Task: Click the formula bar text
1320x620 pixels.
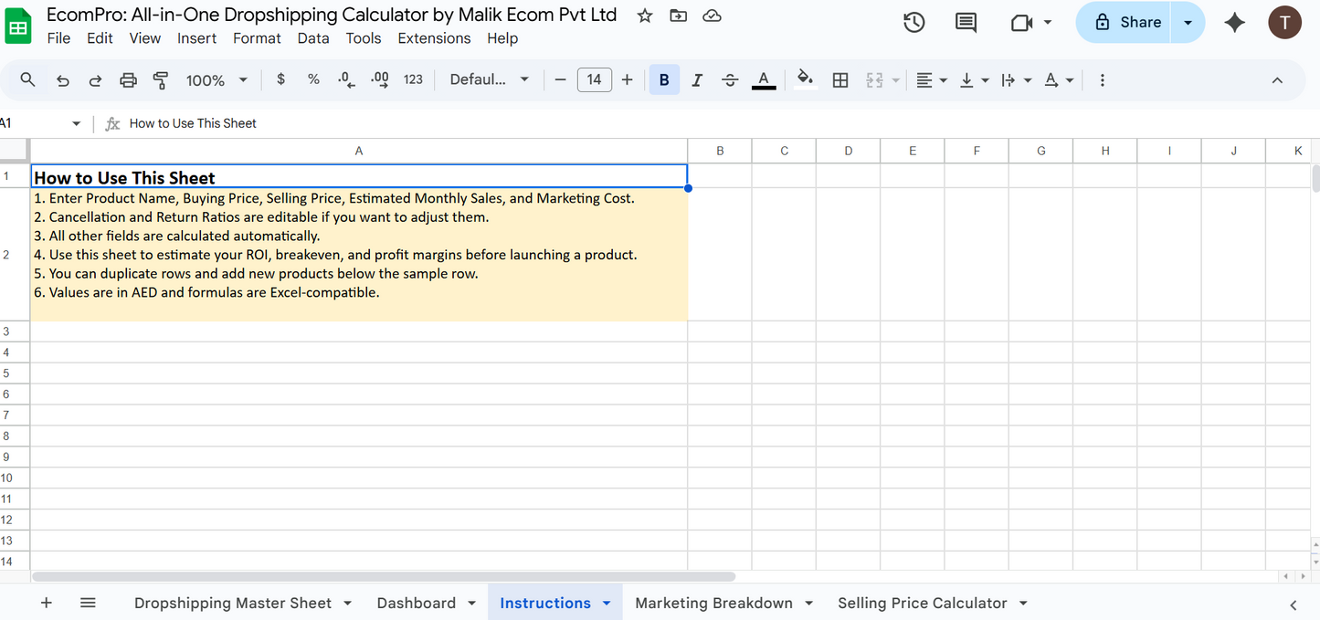Action: point(193,123)
